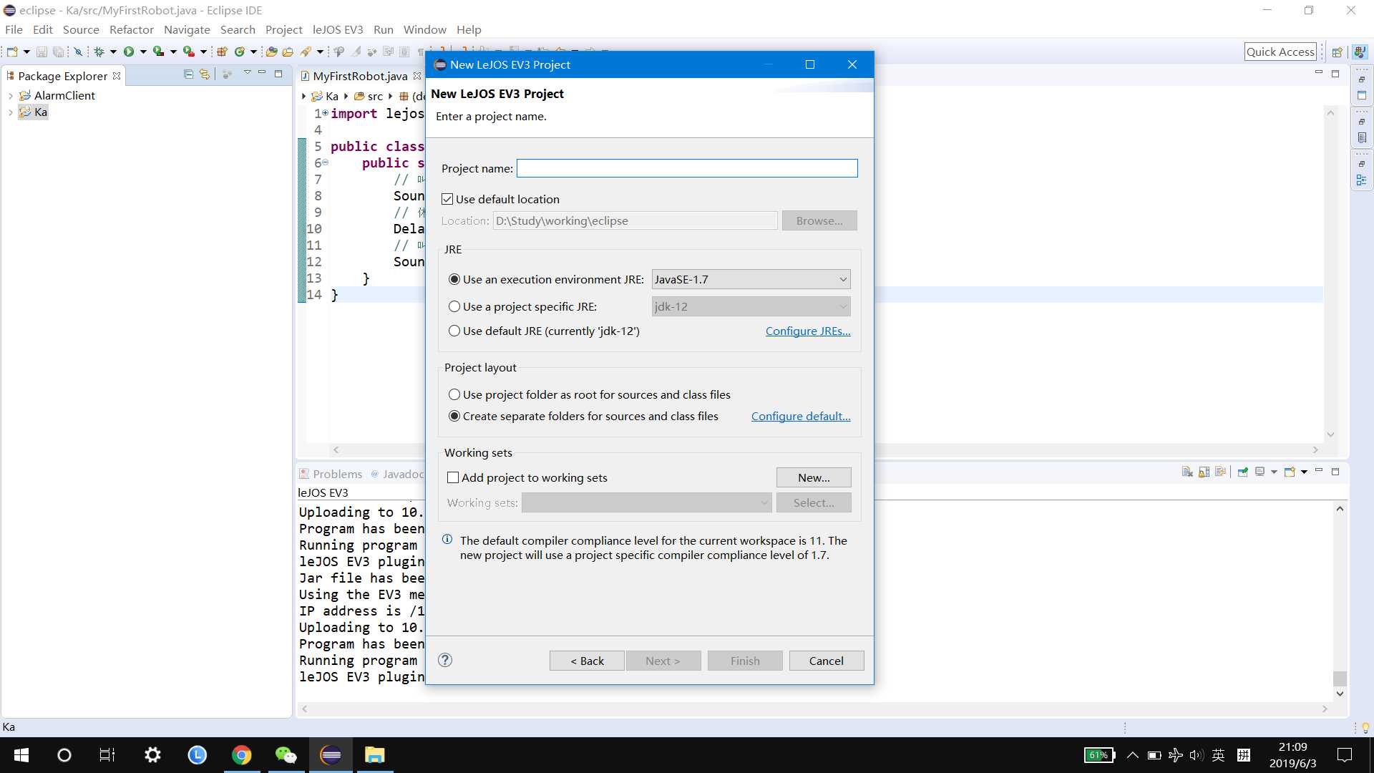Click the Open Task folder icon
This screenshot has width=1374, height=773.
288,52
